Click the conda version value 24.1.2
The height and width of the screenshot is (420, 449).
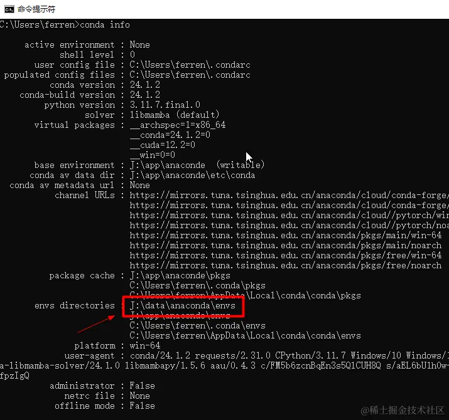(145, 85)
